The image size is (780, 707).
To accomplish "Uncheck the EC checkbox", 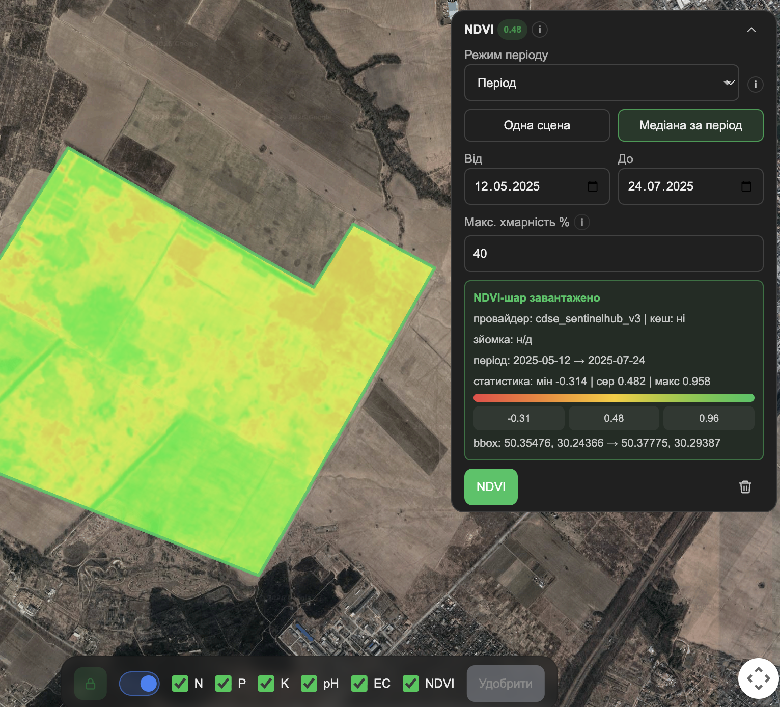I will point(359,684).
